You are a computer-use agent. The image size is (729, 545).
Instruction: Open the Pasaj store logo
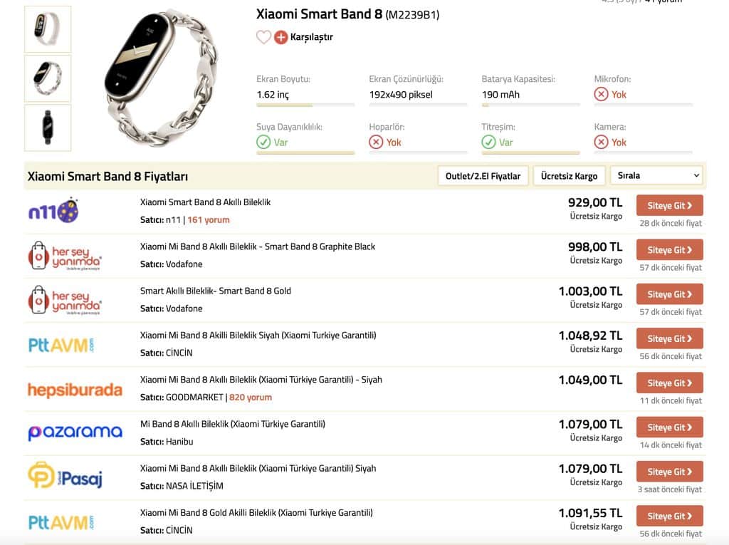click(x=65, y=476)
